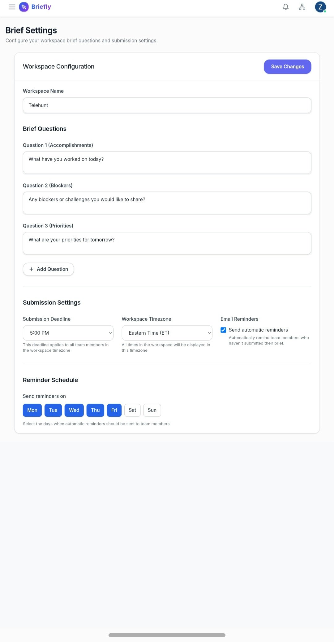
Task: Open the notifications bell
Action: point(286,7)
